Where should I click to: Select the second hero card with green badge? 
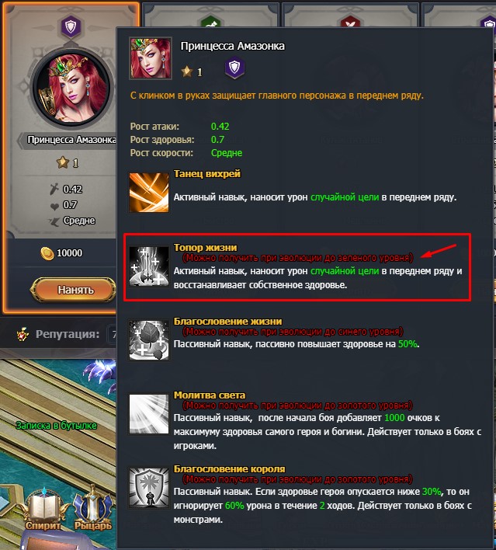coord(211,14)
